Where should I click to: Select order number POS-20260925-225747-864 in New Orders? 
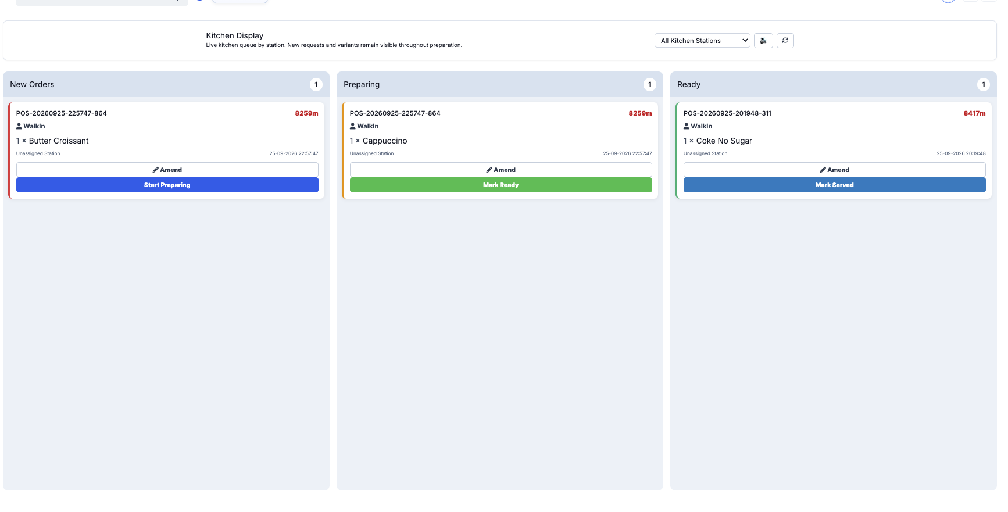click(62, 113)
